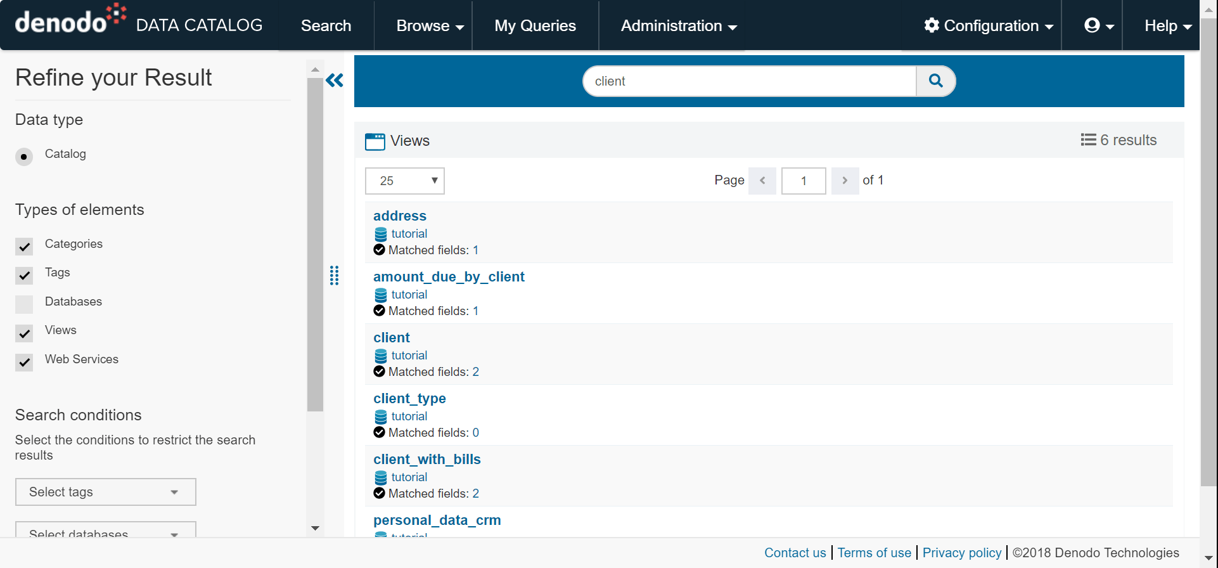Click the check icon for amount_due_by_client matched fields
The height and width of the screenshot is (568, 1218).
tap(380, 311)
